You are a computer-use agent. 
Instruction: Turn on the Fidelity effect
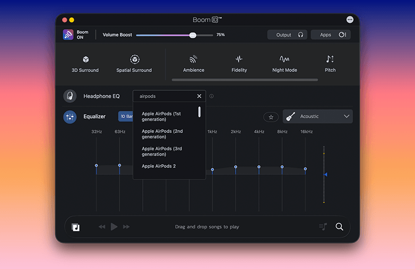[x=239, y=64]
